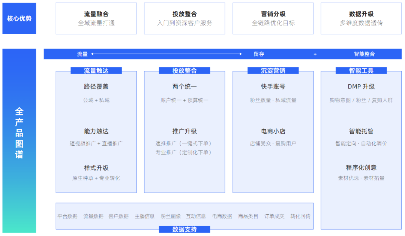Screen dimensions: 405x236
Task: Click 多维度数据透传 subtitle text
Action: coord(361,23)
